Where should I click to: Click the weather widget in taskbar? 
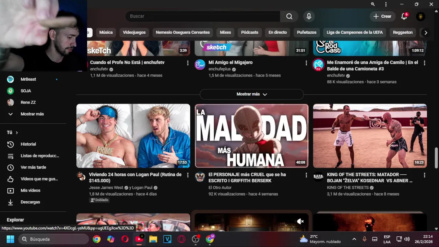320,239
